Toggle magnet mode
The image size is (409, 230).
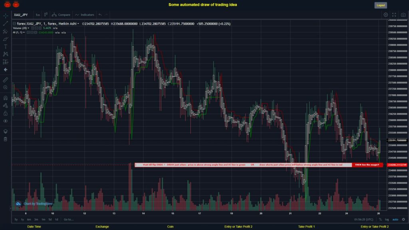(x=6, y=98)
